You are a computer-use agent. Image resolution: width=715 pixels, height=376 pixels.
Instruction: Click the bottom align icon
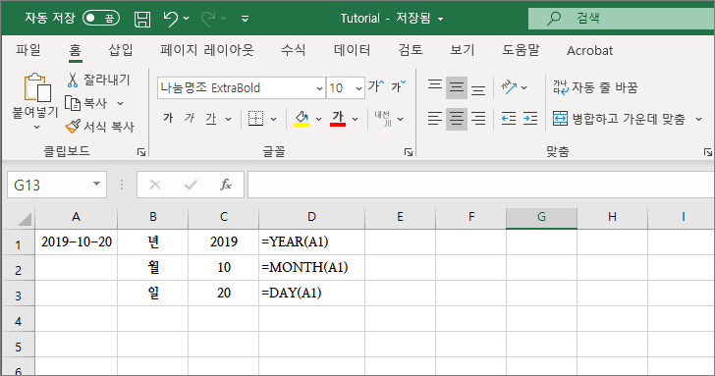tap(478, 89)
